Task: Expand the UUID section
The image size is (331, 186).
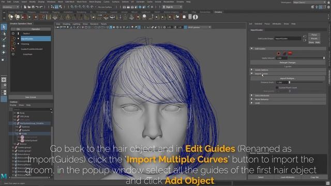Action: [x=288, y=103]
